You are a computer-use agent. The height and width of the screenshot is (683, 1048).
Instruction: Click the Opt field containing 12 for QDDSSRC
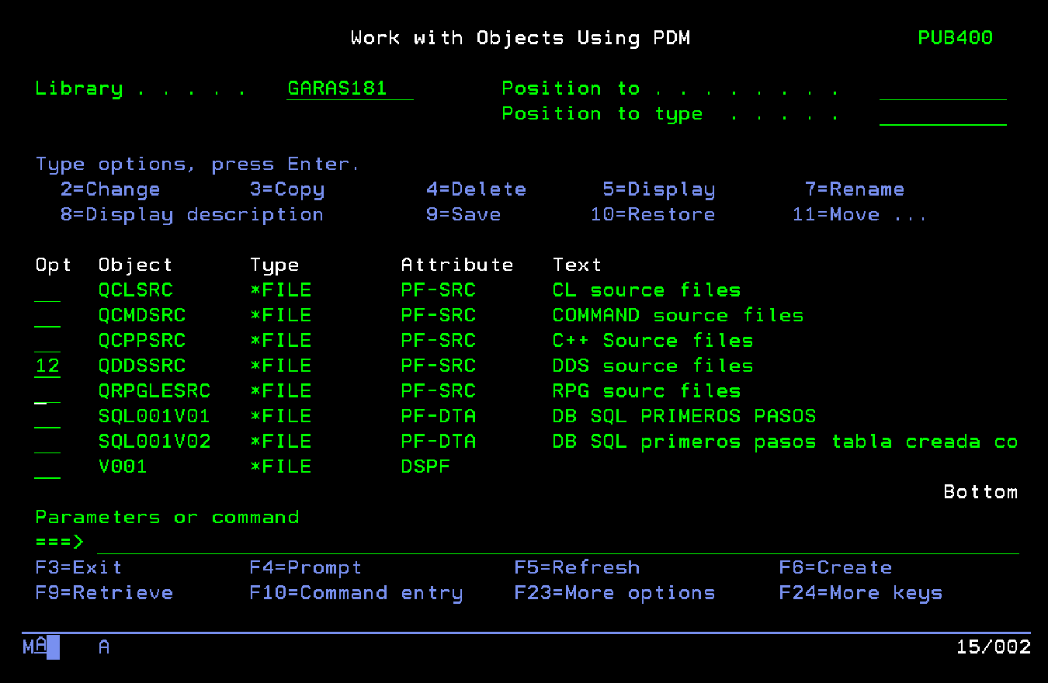point(47,366)
